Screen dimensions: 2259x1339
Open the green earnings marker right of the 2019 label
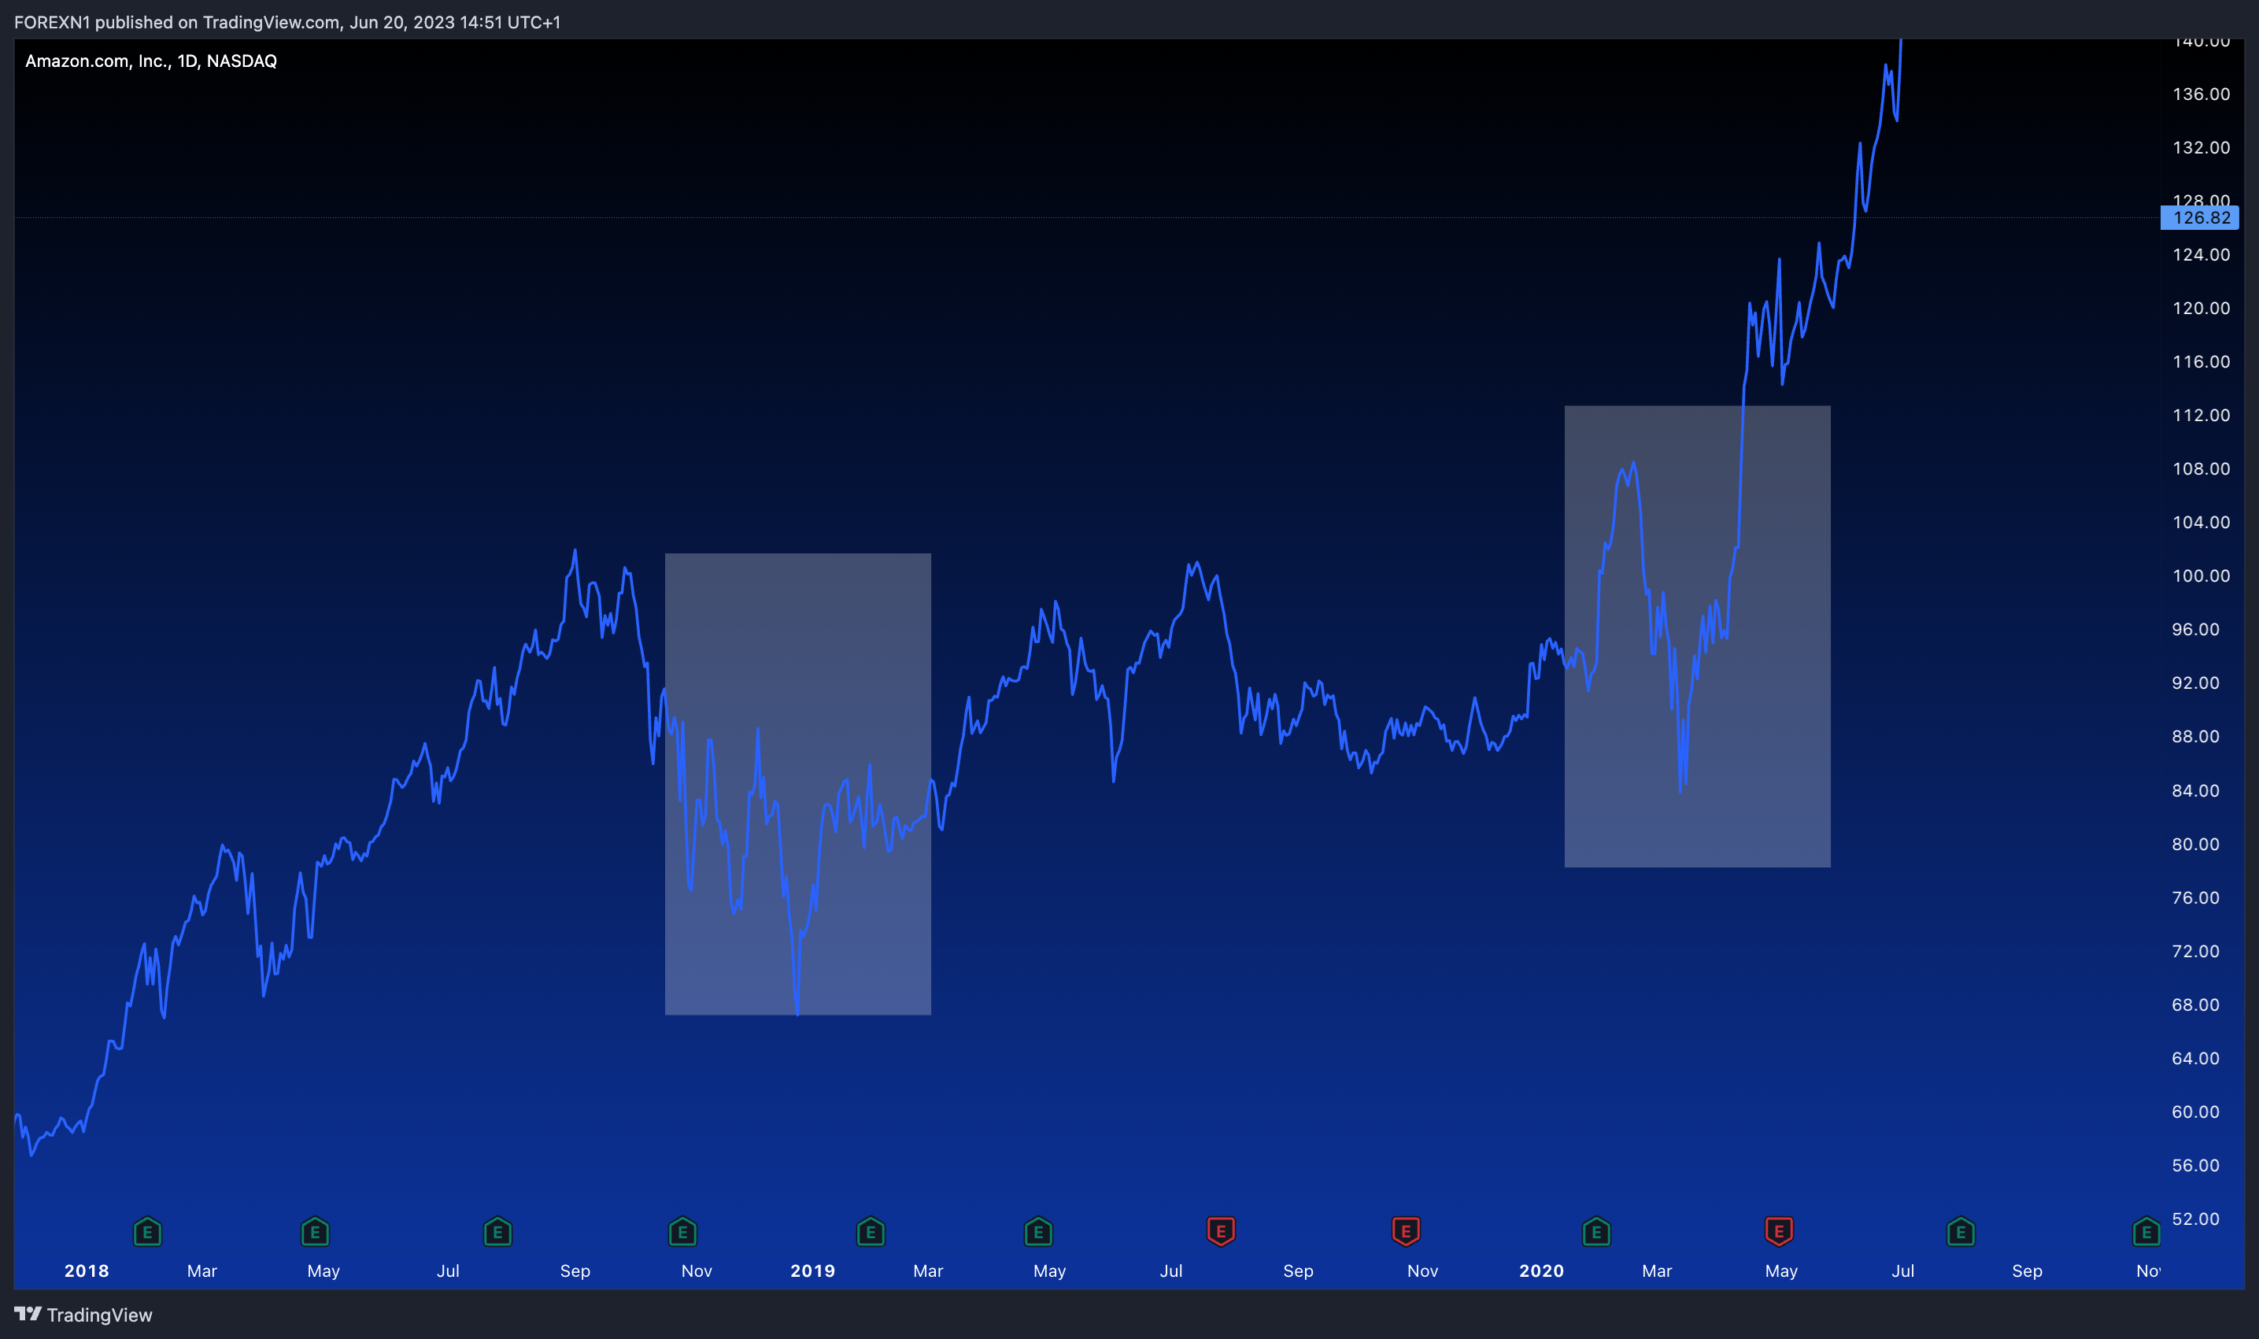point(871,1232)
